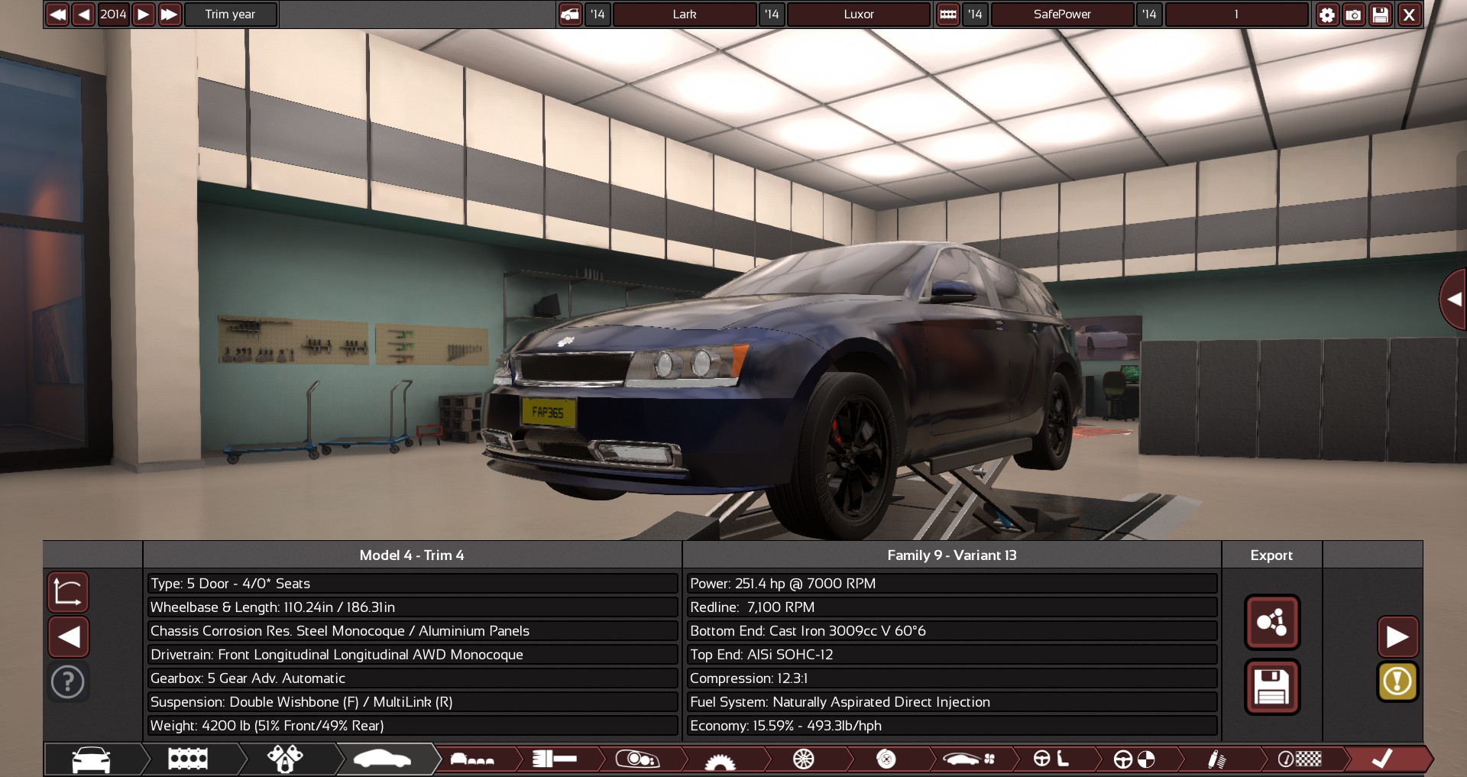Screen dimensions: 1467x777
Task: Open the headlight fixtures tab
Action: tap(637, 759)
